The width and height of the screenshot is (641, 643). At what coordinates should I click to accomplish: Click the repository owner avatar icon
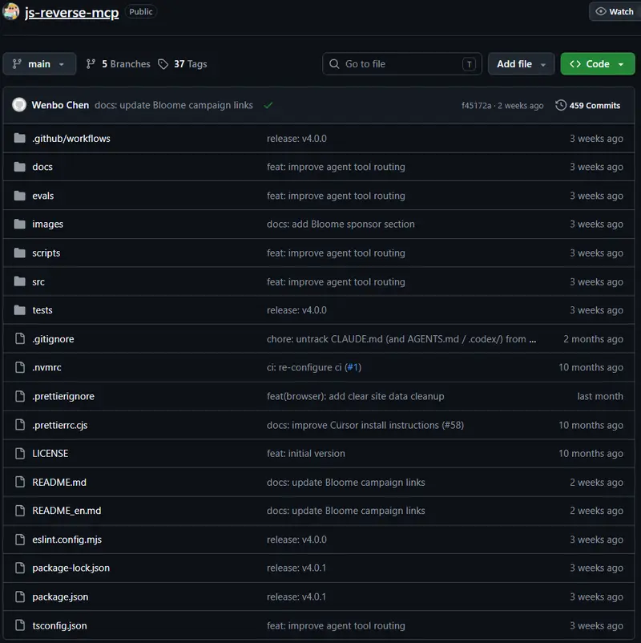tap(11, 11)
